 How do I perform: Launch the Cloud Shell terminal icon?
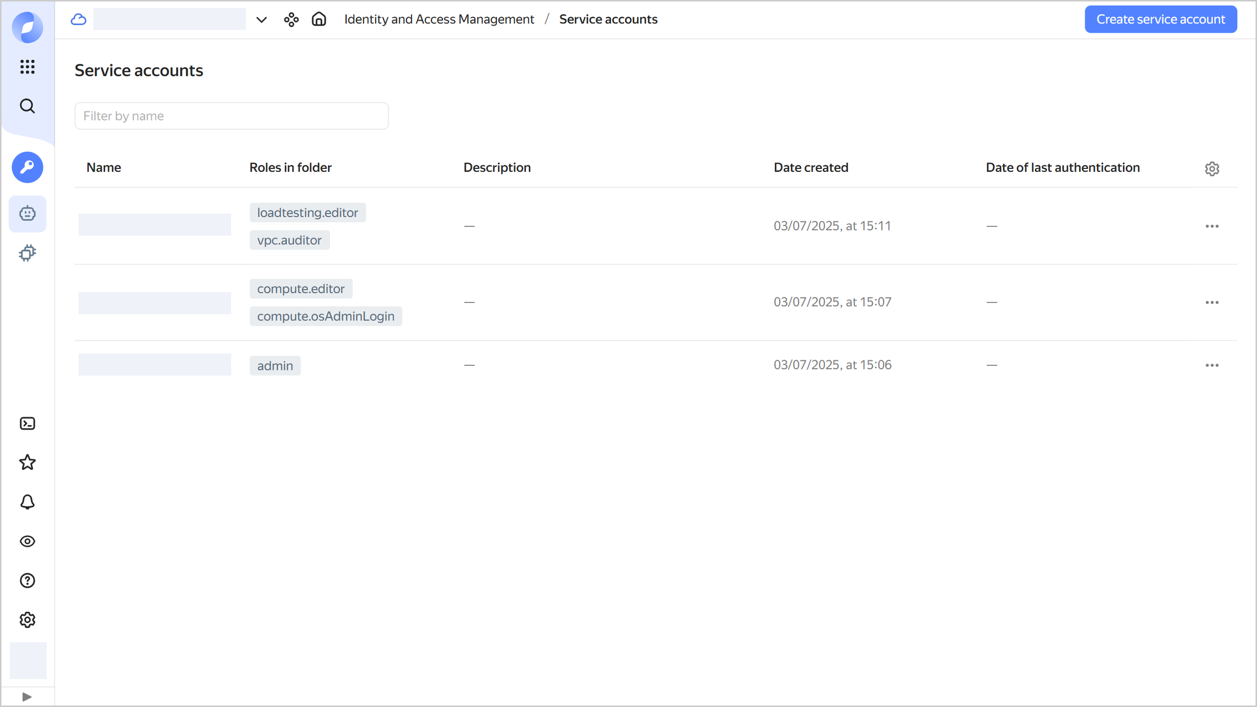coord(27,423)
